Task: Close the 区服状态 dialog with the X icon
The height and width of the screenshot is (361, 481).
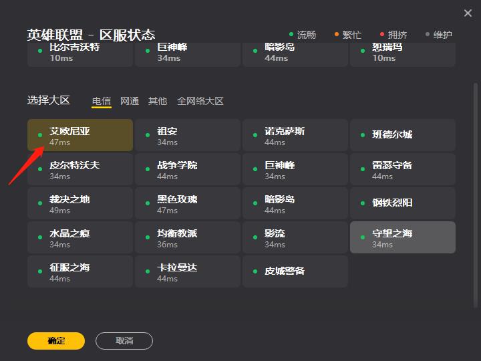Action: (x=468, y=13)
